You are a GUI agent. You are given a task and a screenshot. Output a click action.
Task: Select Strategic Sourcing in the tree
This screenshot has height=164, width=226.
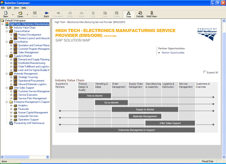28,77
